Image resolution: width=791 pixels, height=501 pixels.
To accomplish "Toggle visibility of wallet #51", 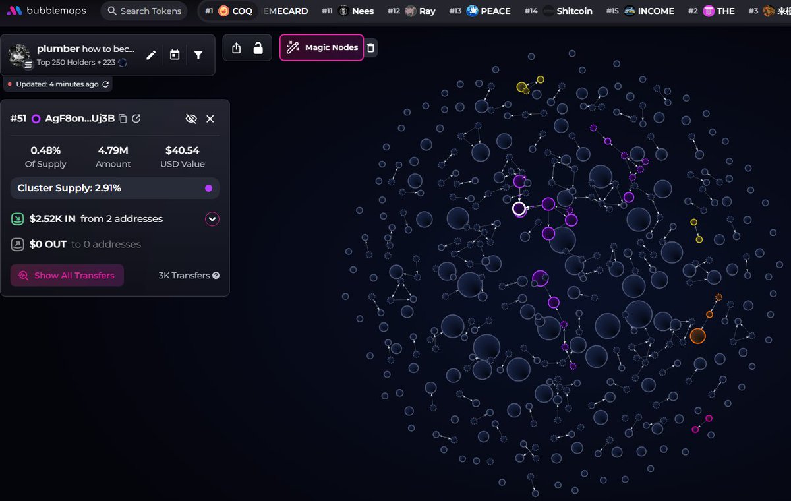I will (191, 119).
